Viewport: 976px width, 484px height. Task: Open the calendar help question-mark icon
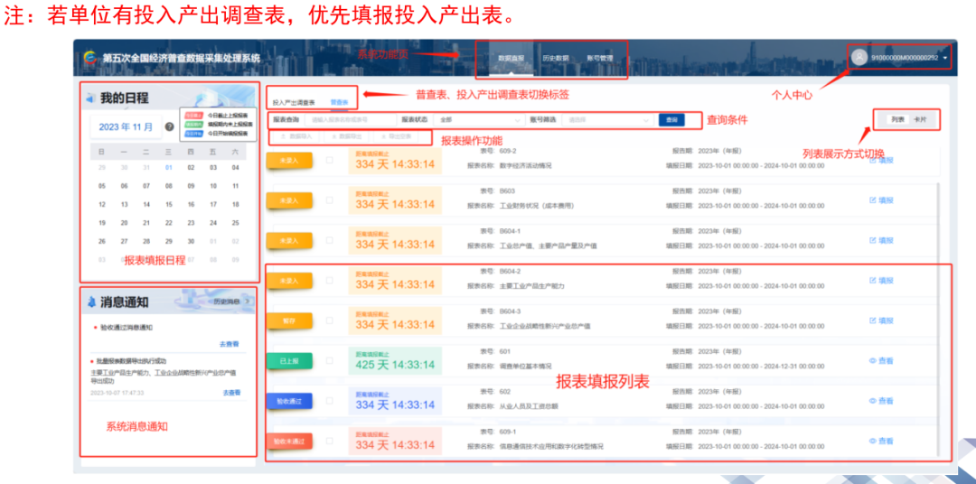tap(169, 127)
